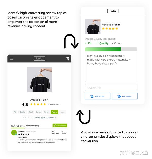This screenshot has height=159, width=152.
Task: Click Grace G.'s green avatar badge
Action: click(x=14, y=133)
